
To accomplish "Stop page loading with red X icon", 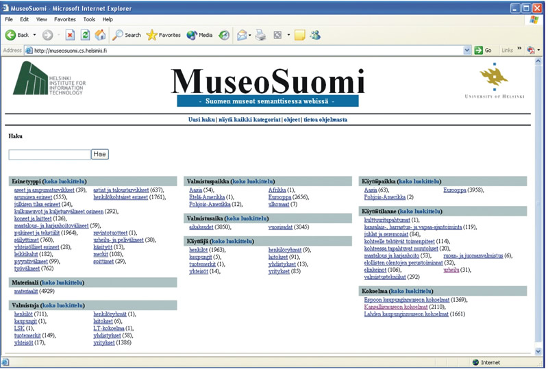I will 71,35.
